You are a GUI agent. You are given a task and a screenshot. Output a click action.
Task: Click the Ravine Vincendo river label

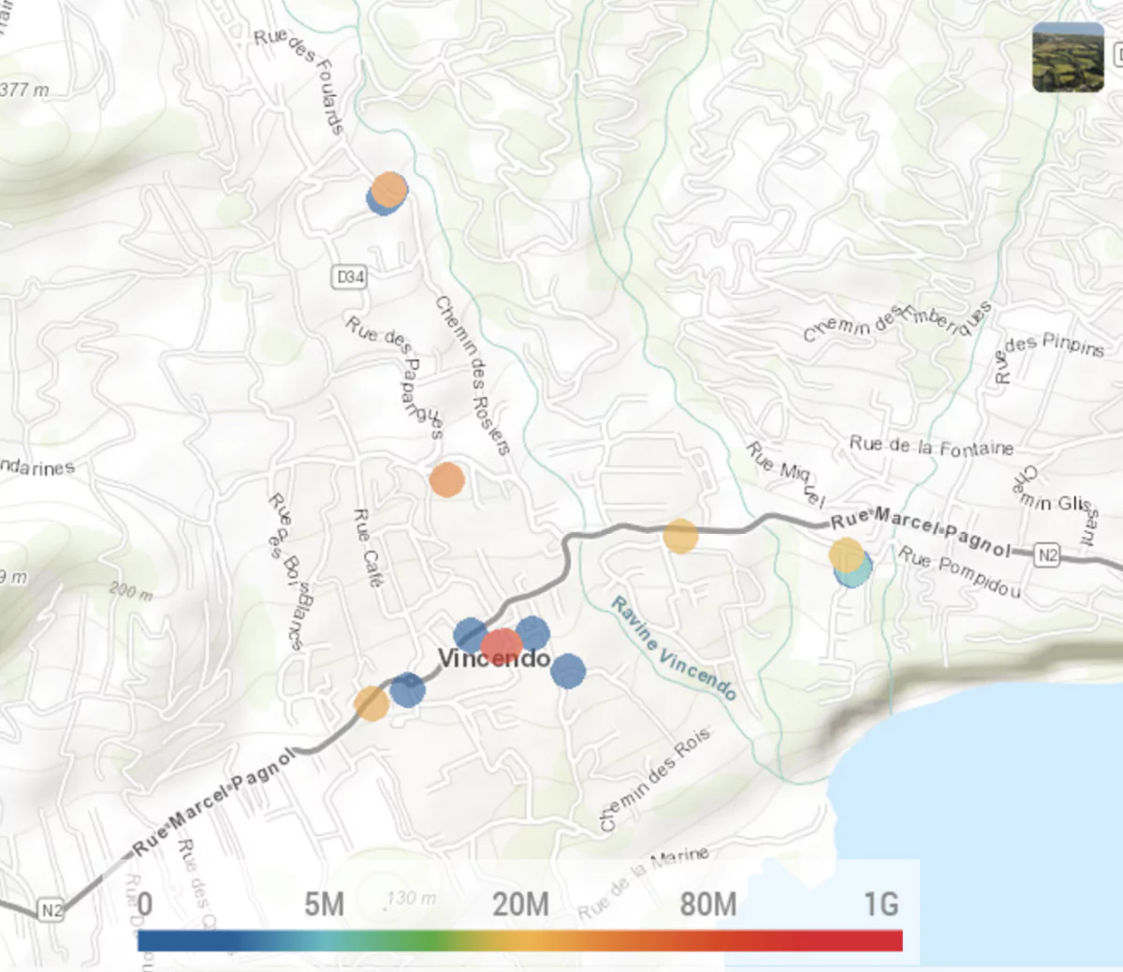pyautogui.click(x=674, y=649)
